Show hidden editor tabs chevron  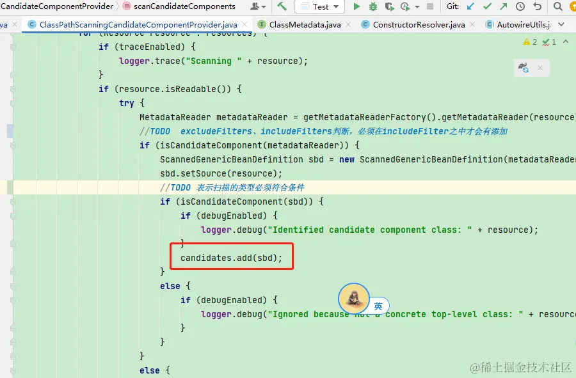click(x=561, y=24)
